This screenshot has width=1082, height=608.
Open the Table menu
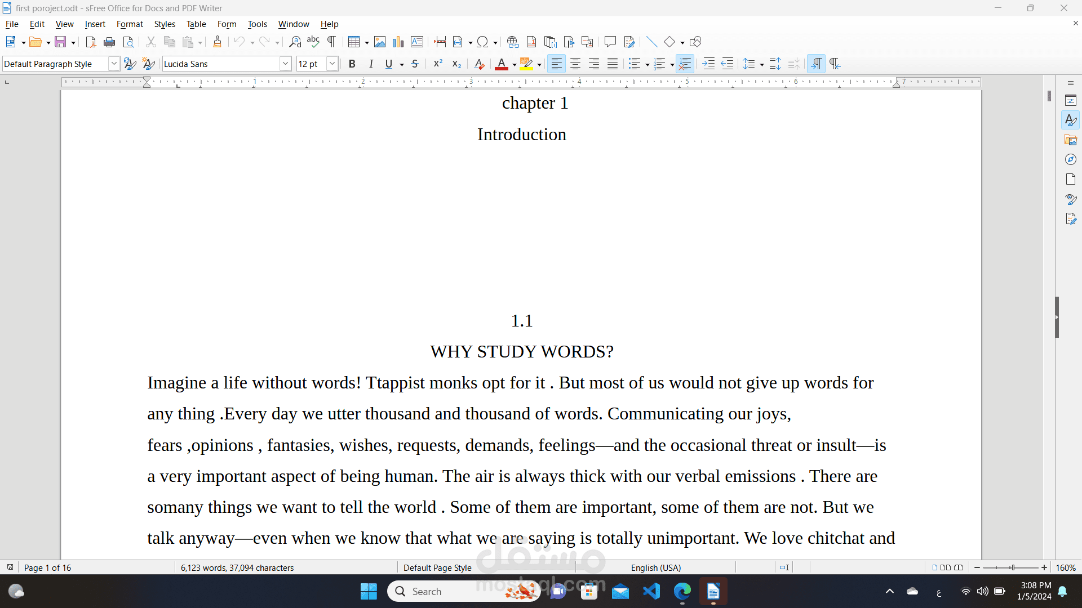[x=196, y=24]
